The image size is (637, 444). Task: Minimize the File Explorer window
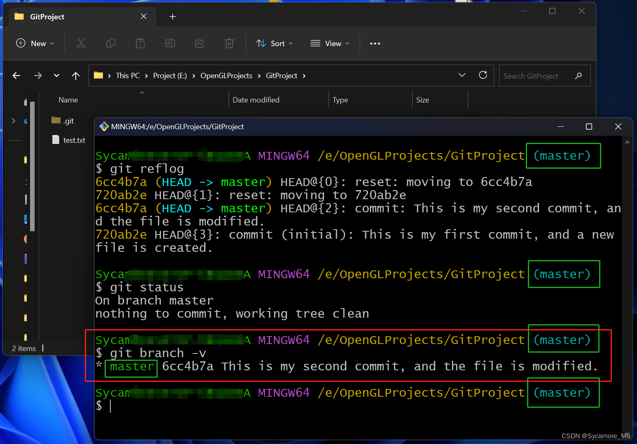pos(524,11)
